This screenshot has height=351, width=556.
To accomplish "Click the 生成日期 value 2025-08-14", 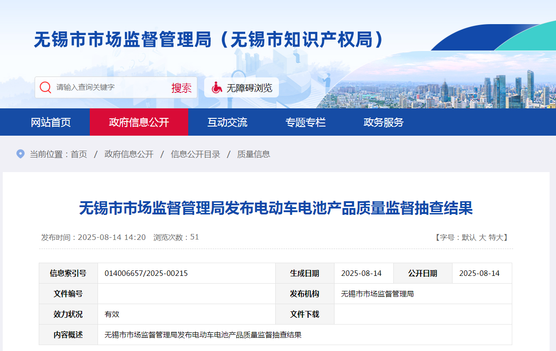I will tap(361, 274).
